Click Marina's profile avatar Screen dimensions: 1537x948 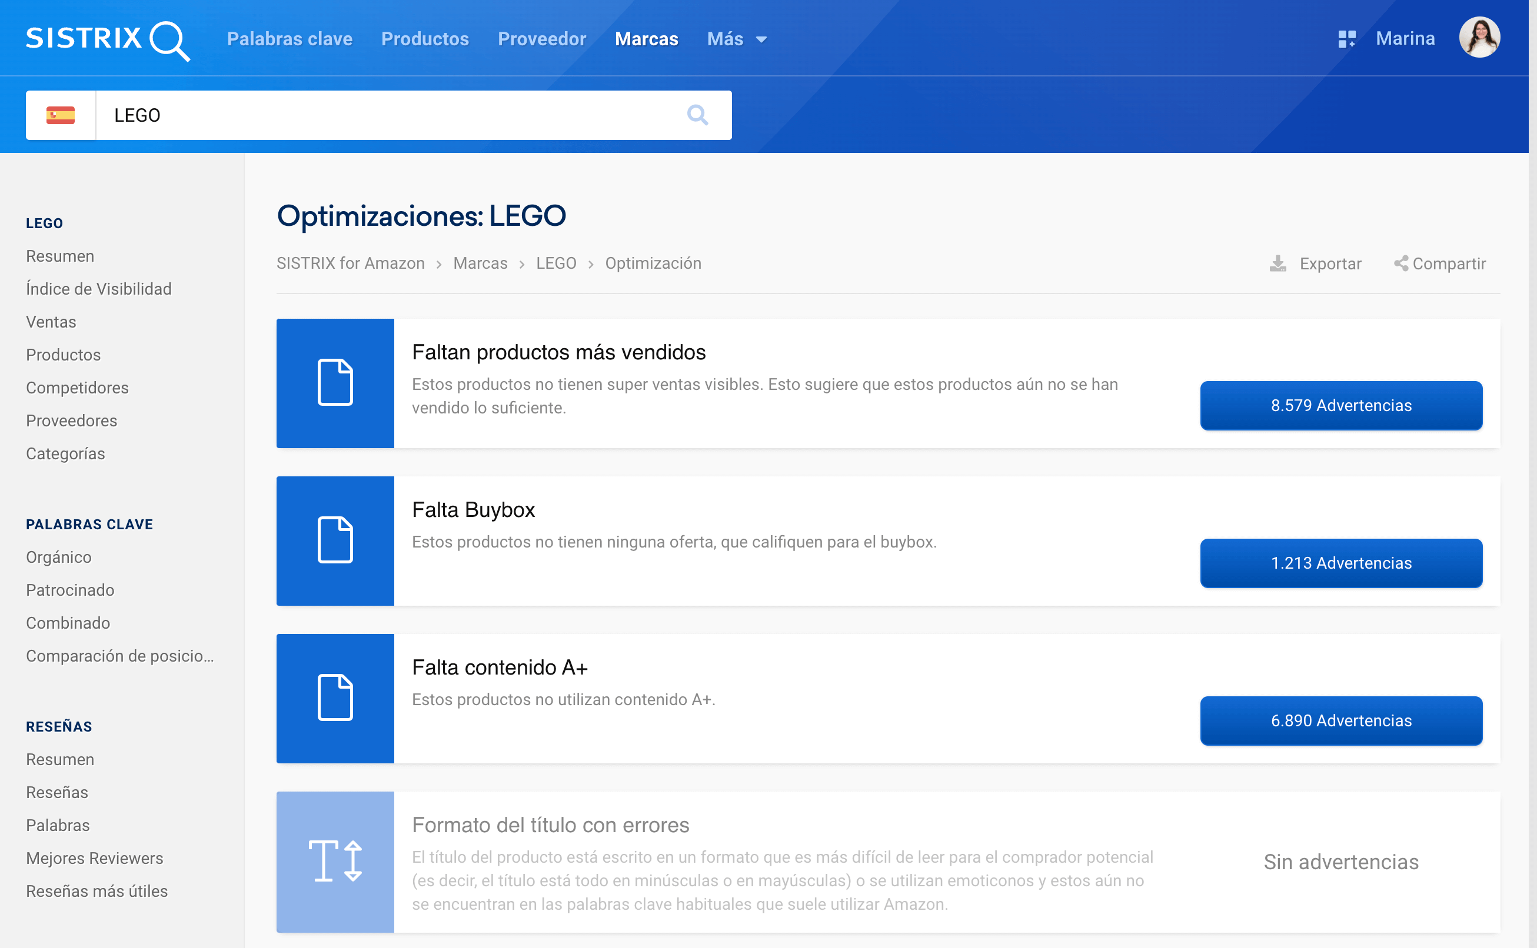pyautogui.click(x=1479, y=38)
